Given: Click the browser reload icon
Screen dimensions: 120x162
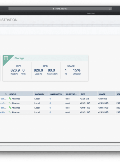Looking at the screenshot, I should 110,9.
